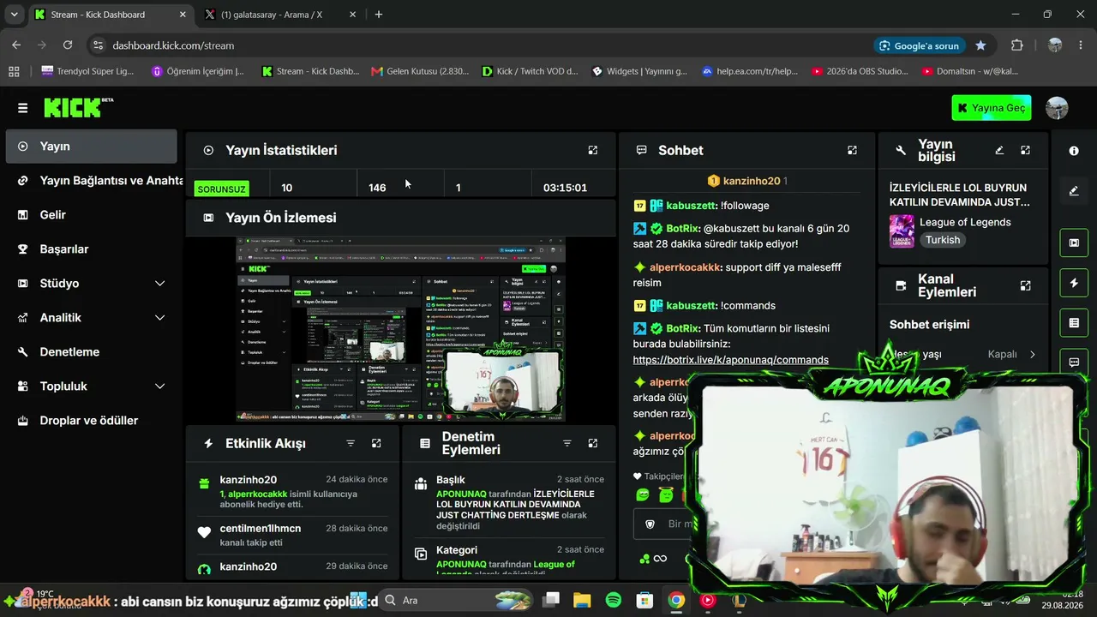The image size is (1097, 617).
Task: Click League of Legends category thumbnail
Action: pyautogui.click(x=902, y=231)
